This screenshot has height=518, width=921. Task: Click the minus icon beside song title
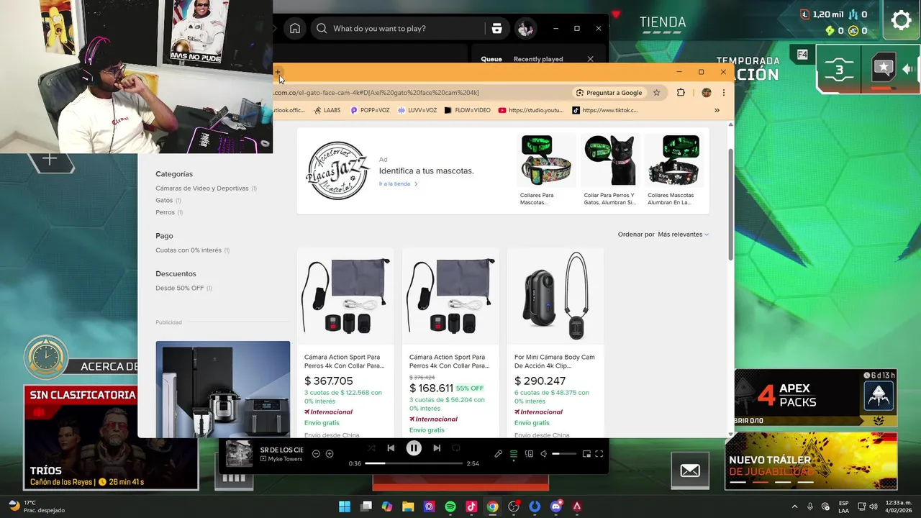(x=316, y=454)
